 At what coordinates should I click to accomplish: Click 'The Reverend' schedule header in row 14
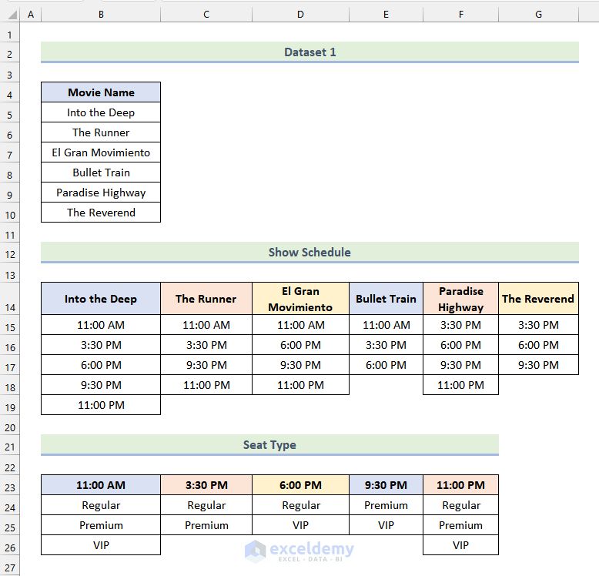coord(539,299)
